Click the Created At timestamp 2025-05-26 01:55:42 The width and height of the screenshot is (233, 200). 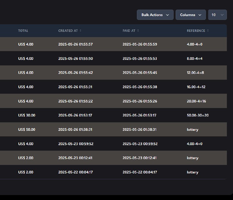[75, 73]
